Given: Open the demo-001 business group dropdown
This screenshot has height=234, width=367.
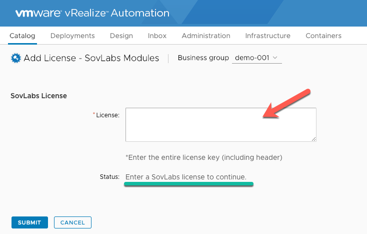Looking at the screenshot, I should tap(257, 58).
